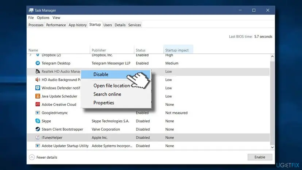Click the Fewer details link
This screenshot has width=302, height=170.
pos(47,158)
